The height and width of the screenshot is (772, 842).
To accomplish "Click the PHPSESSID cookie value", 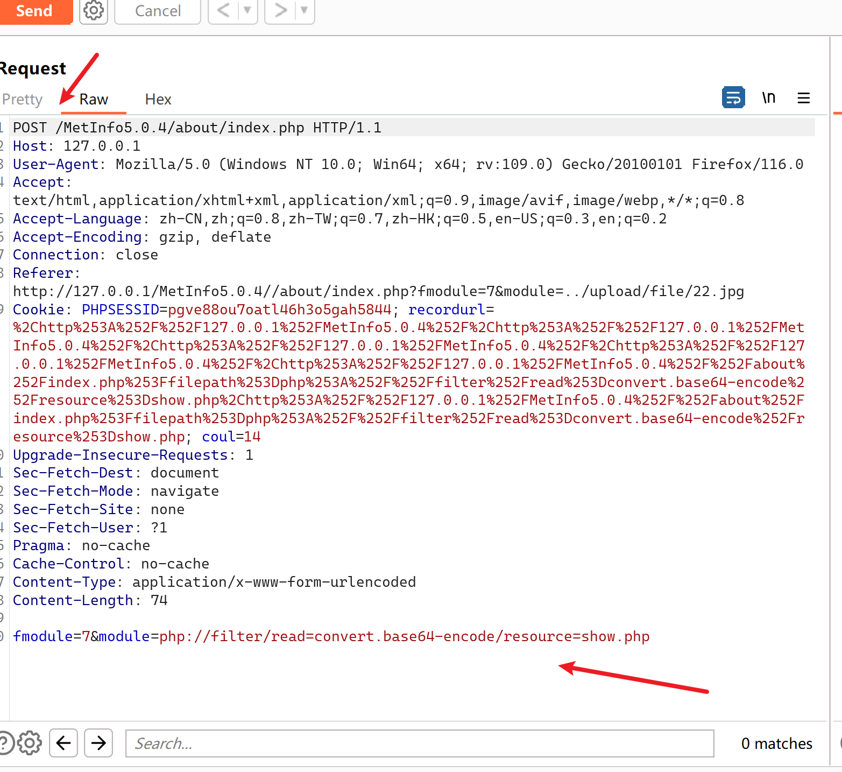I will pyautogui.click(x=280, y=310).
